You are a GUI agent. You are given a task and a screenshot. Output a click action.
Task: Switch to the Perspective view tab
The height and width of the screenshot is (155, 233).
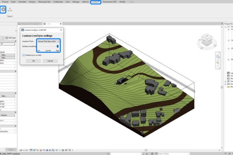click(30, 24)
